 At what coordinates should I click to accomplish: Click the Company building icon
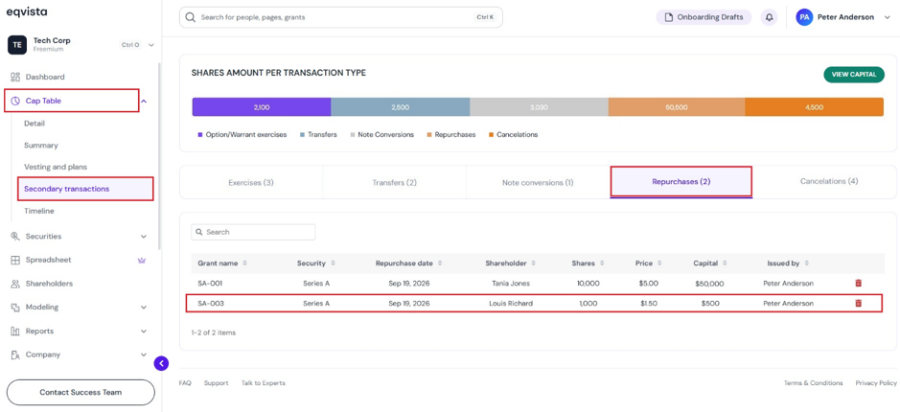pos(15,355)
